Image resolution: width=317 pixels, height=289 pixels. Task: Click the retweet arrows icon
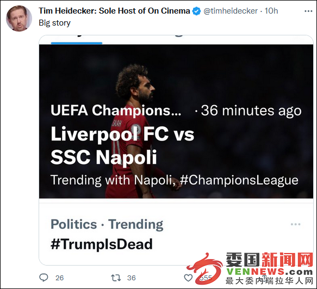(x=116, y=278)
